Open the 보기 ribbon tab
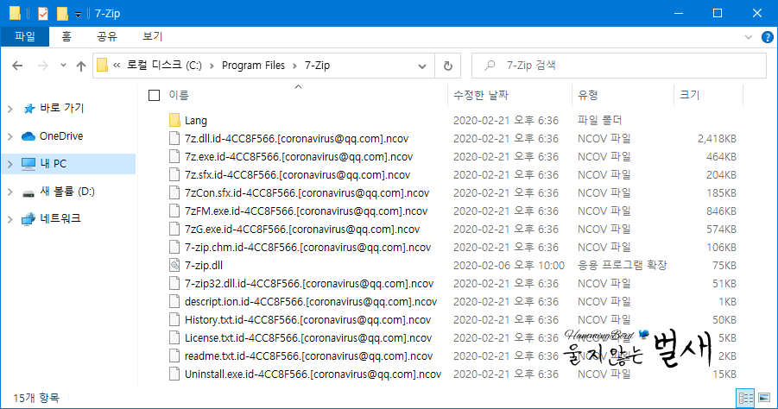The image size is (778, 409). tap(152, 36)
